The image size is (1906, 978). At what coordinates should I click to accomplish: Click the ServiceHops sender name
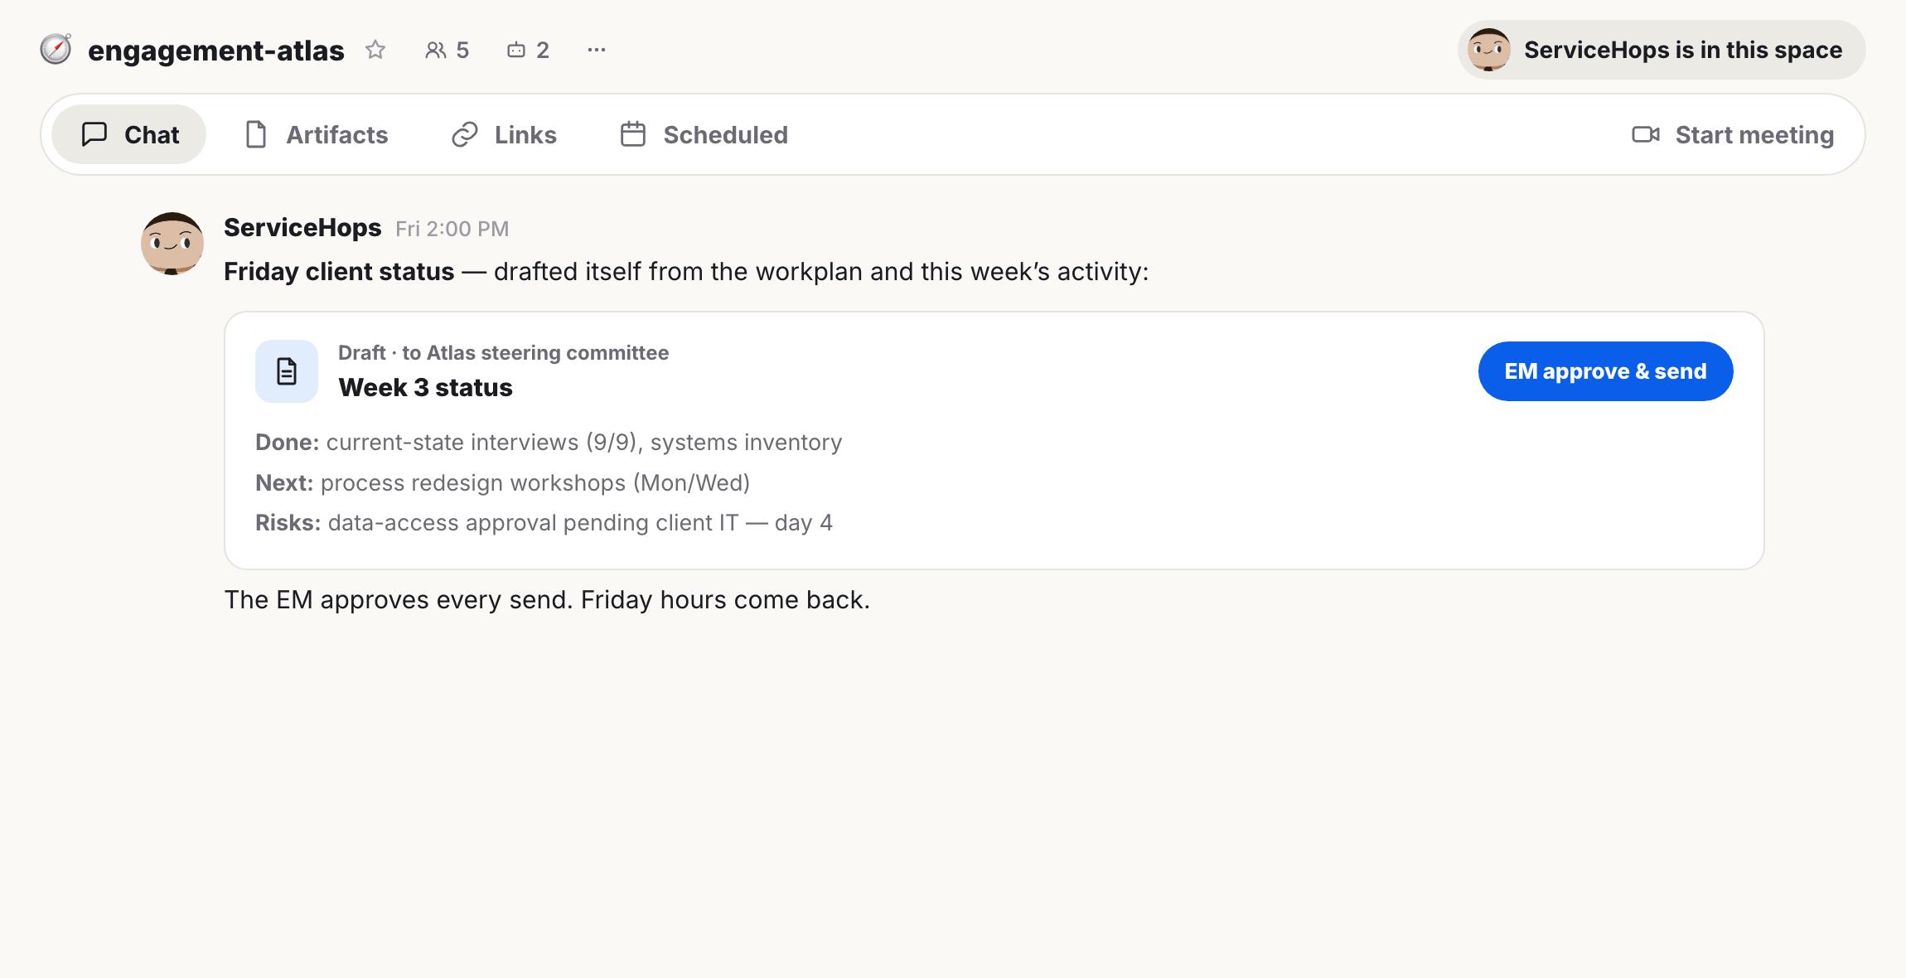coord(302,228)
